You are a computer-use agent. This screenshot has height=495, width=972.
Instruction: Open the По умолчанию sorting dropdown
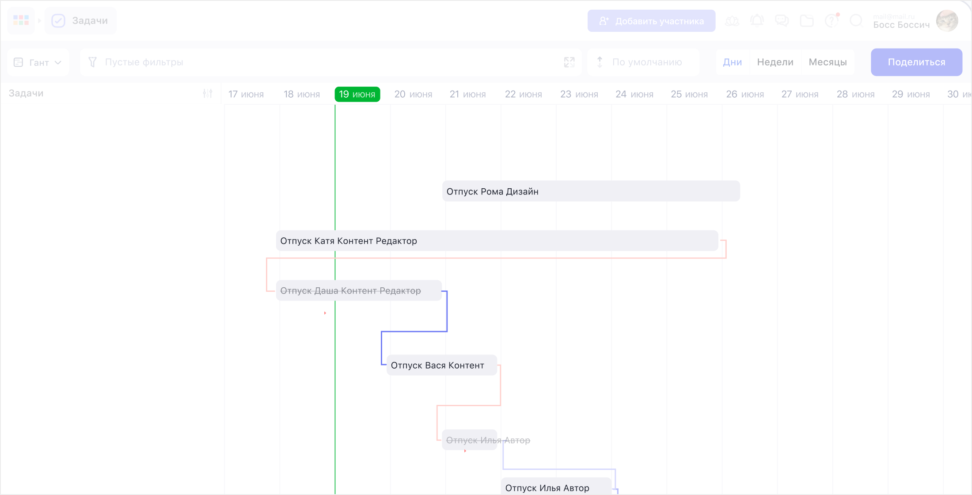tap(643, 62)
